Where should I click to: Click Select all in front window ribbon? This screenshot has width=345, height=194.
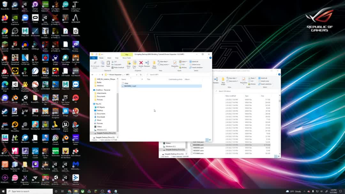pyautogui.click(x=195, y=62)
